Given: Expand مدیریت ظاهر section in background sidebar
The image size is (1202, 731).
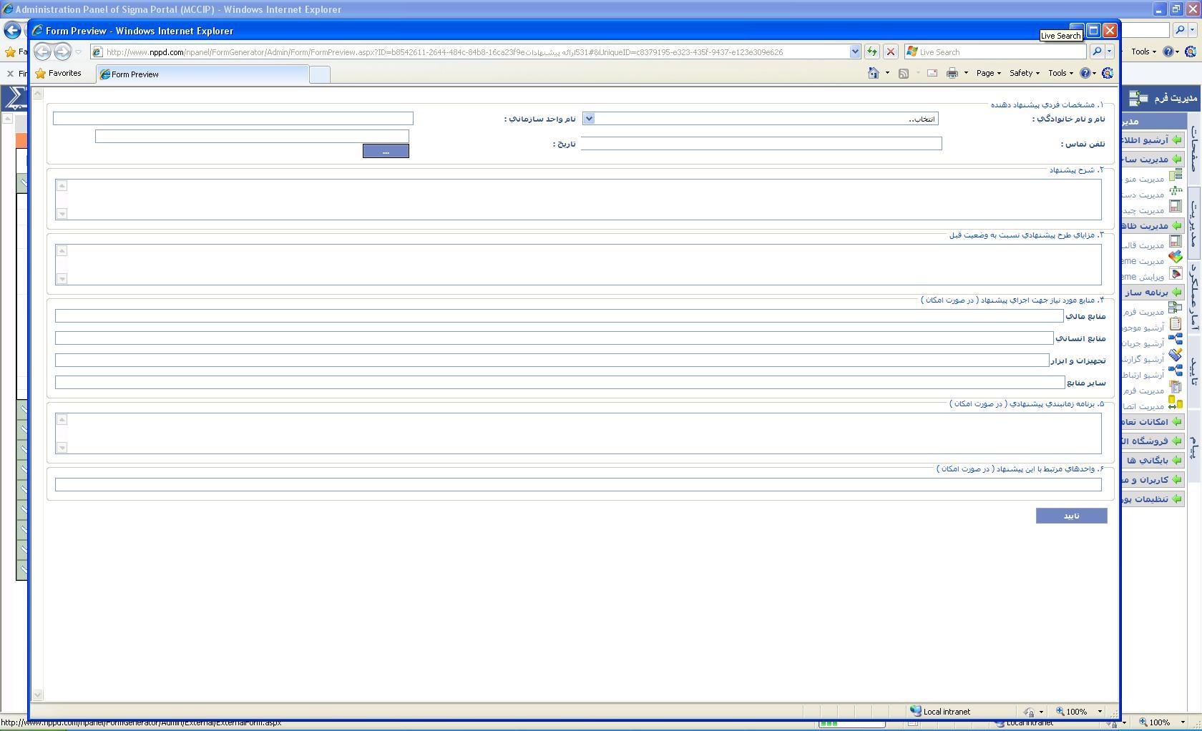Looking at the screenshot, I should point(1152,226).
